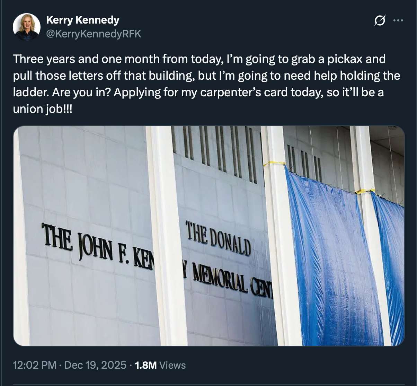Click the 12:02 PM post timestamp

(x=34, y=365)
